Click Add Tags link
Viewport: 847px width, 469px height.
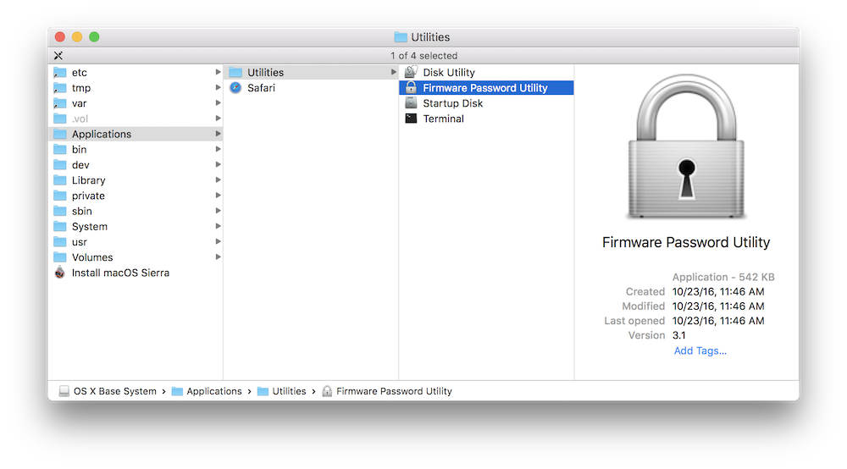coord(700,350)
